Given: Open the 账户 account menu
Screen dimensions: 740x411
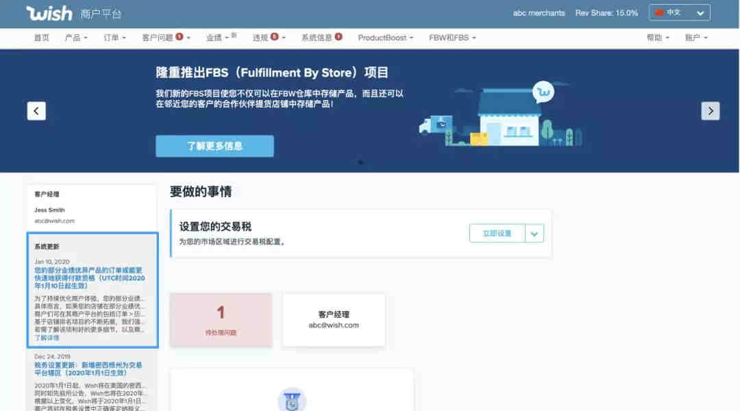Looking at the screenshot, I should pyautogui.click(x=696, y=38).
